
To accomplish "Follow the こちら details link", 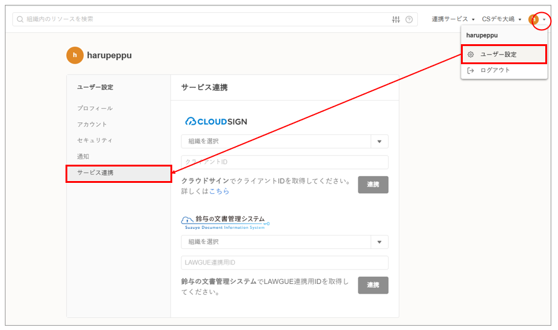I will tap(219, 191).
